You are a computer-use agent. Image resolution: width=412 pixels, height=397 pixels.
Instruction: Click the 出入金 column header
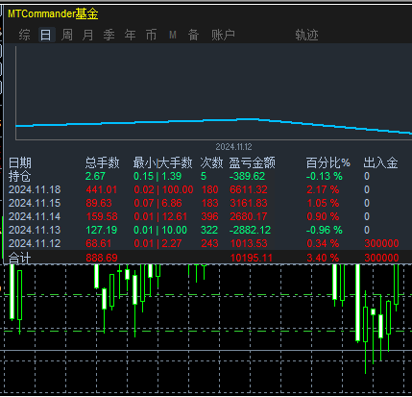pyautogui.click(x=380, y=162)
